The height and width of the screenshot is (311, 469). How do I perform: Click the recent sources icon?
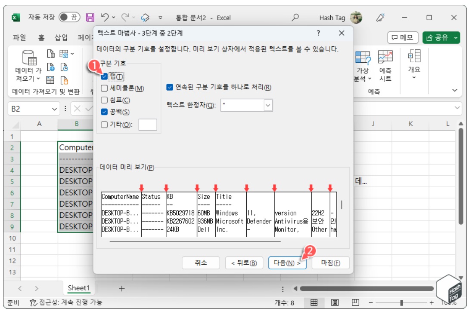click(x=64, y=67)
